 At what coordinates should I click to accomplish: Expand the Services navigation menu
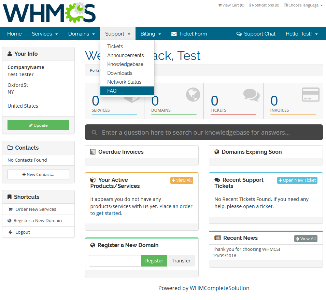coord(45,34)
